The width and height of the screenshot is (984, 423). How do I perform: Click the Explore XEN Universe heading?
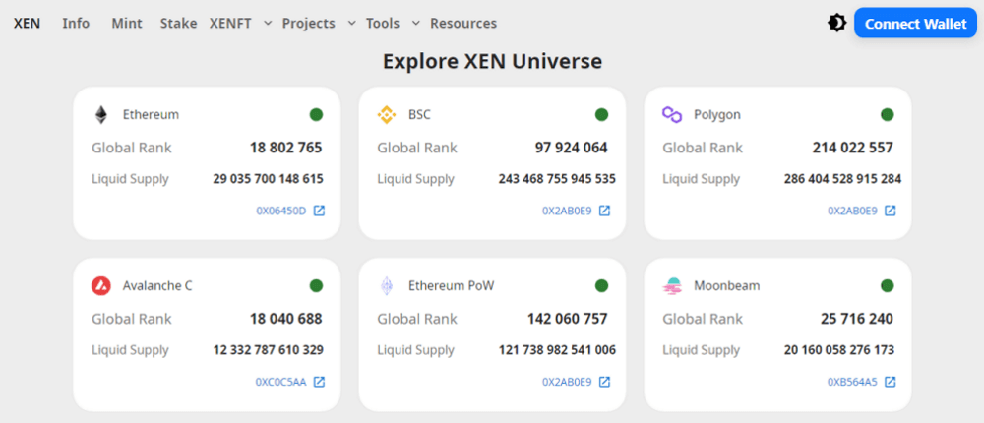(492, 62)
